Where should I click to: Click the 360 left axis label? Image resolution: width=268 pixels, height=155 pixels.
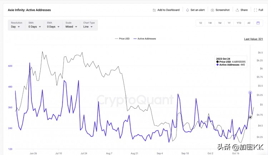[10, 107]
